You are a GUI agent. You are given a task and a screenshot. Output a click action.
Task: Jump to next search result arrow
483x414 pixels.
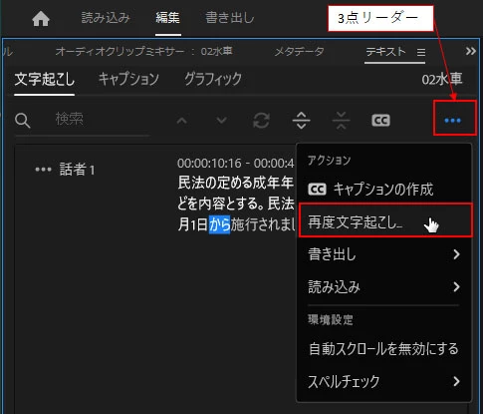click(221, 121)
